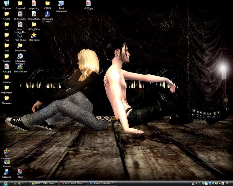This screenshot has width=233, height=186.
Task: Open the tmpimages folder
Action: pos(7,90)
